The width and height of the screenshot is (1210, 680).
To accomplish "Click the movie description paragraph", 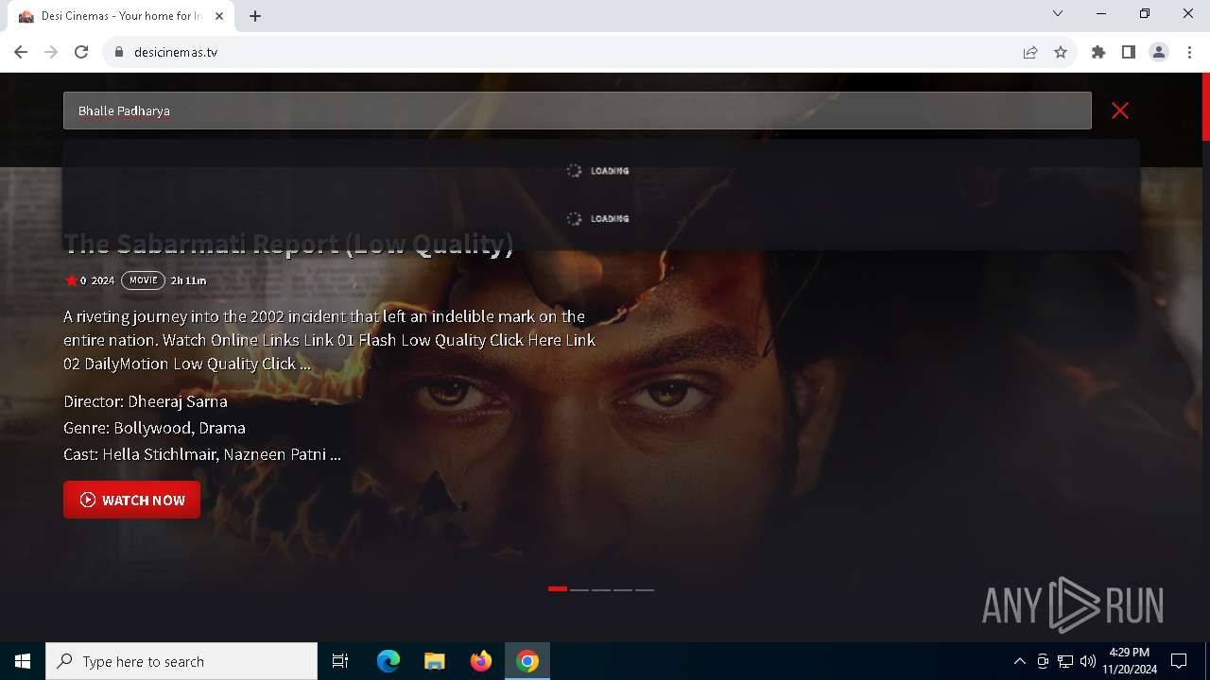I will point(330,340).
